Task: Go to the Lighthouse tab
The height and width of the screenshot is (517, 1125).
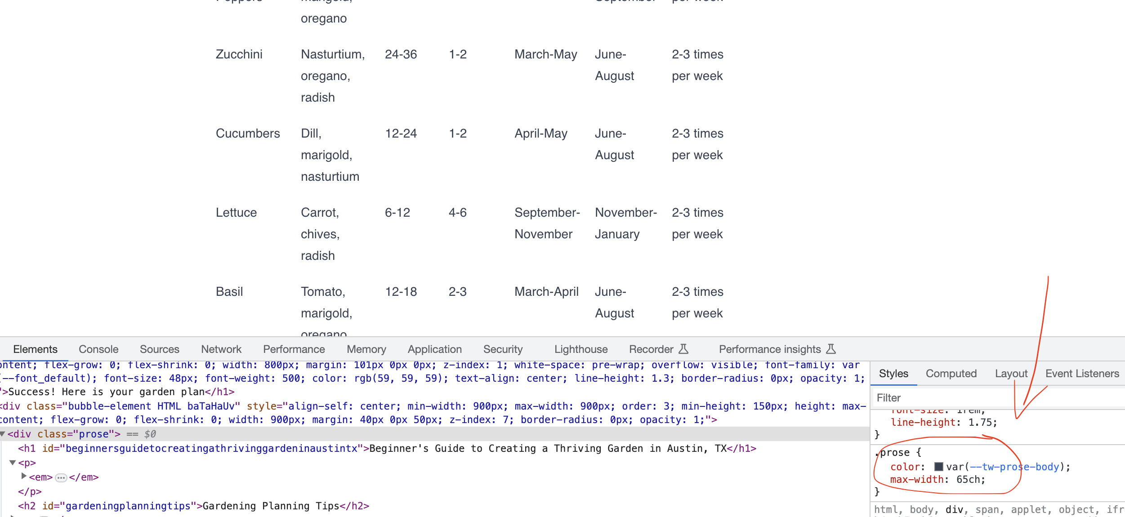Action: 580,349
